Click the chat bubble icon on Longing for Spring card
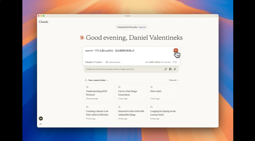The width and height of the screenshot is (255, 141). point(151,107)
